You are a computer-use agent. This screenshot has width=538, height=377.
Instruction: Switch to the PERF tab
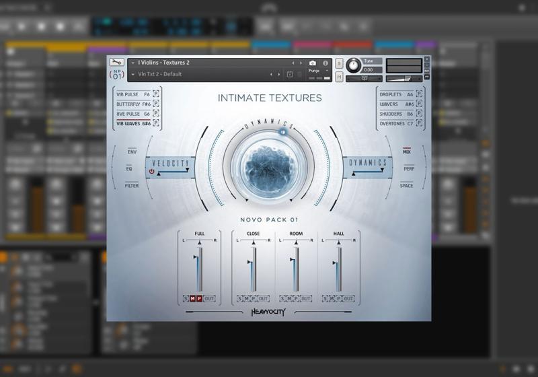coord(409,168)
